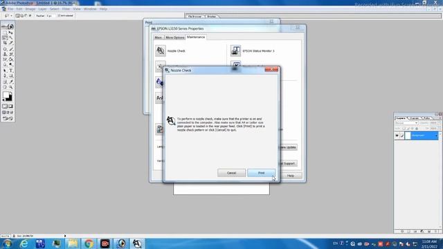Toggle lock position in Layers panel

click(x=413, y=129)
